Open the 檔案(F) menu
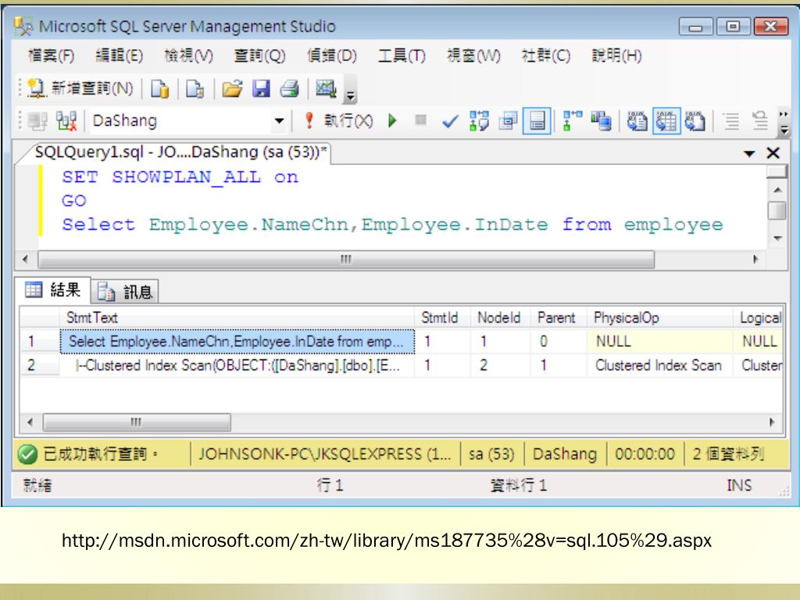The height and width of the screenshot is (600, 800). 51,55
